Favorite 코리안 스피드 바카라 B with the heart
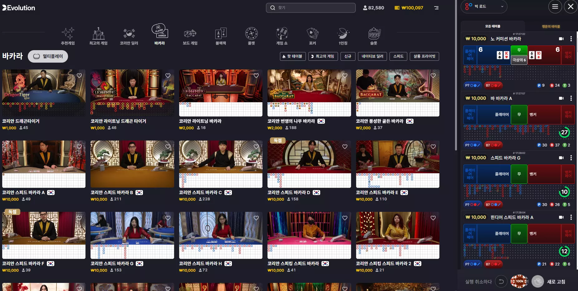The image size is (578, 291). coord(168,147)
